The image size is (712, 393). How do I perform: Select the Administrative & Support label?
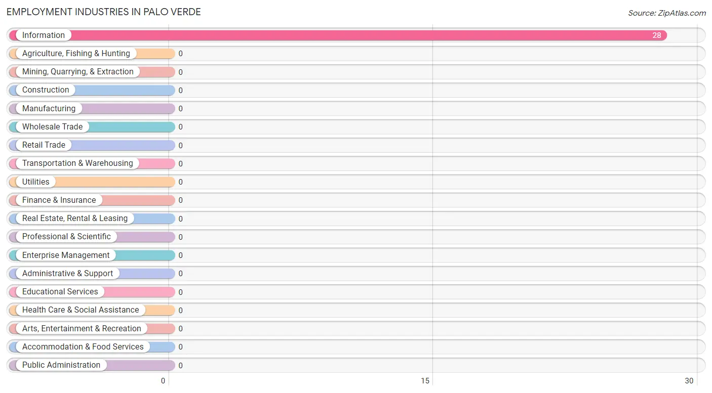tap(67, 274)
